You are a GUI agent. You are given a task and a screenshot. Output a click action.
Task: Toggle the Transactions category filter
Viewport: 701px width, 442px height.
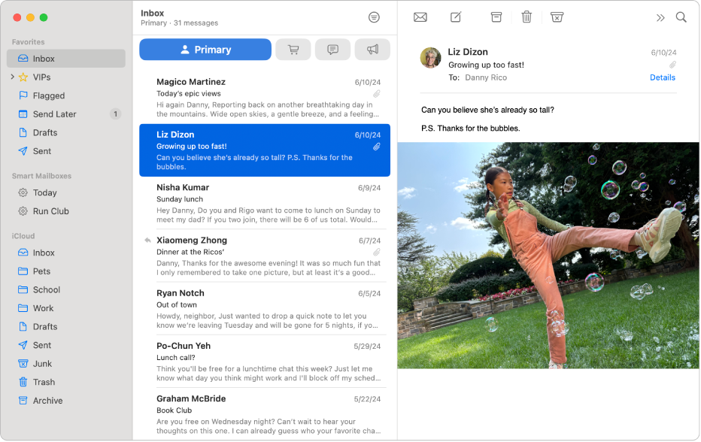click(293, 49)
